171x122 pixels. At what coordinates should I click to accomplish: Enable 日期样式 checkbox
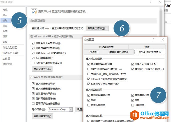132,105
